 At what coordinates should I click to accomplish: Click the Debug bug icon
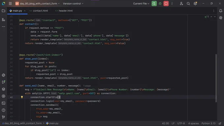tap(160, 4)
